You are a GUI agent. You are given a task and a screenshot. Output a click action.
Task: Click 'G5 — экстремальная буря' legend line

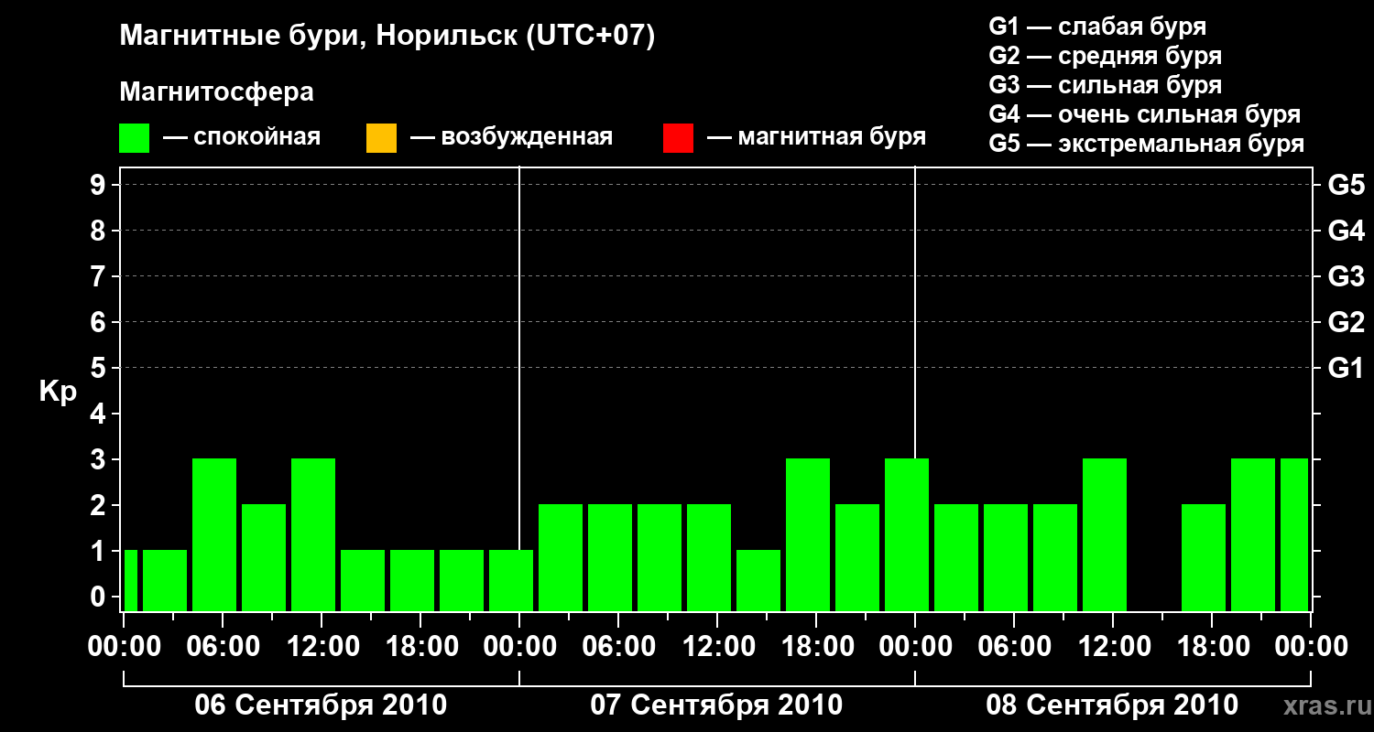pos(1147,144)
